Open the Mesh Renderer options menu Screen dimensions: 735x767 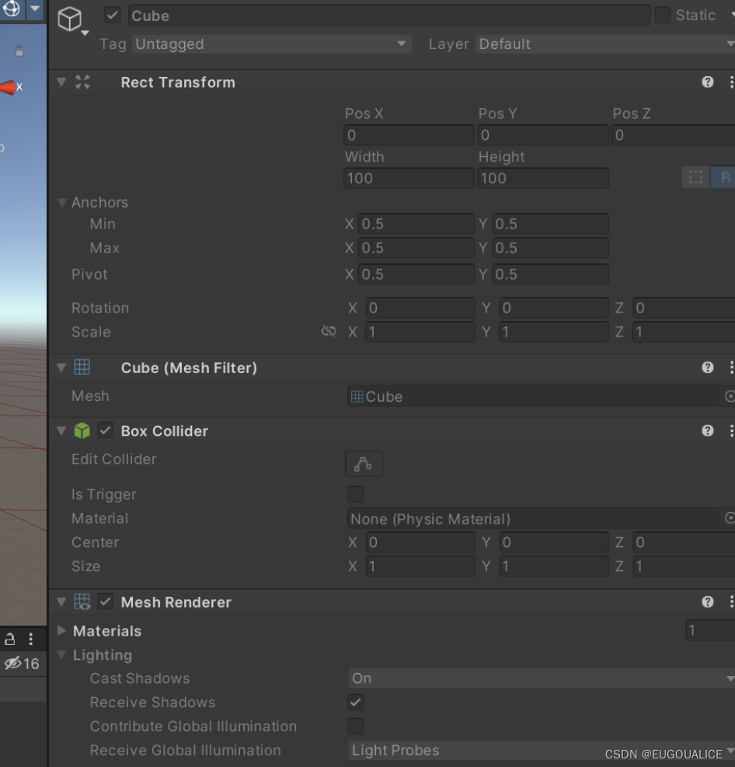tap(730, 601)
